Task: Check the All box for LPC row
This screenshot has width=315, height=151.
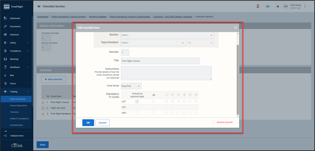Action: pyautogui.click(x=153, y=107)
